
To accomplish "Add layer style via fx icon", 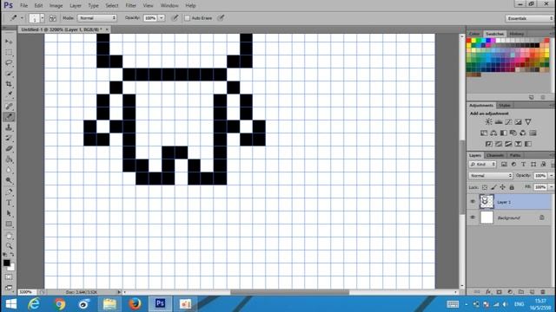I will coord(488,292).
